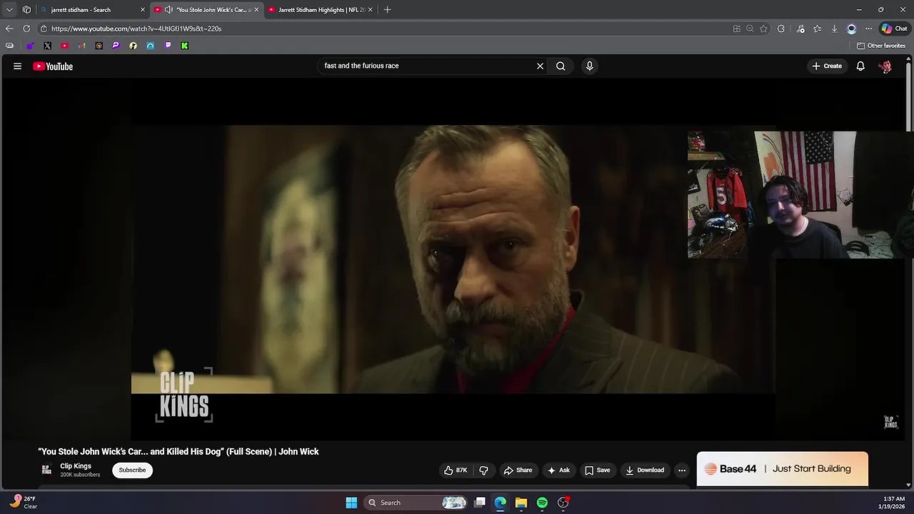Add this page to favorites star
Viewport: 914px width, 514px height.
coord(763,29)
